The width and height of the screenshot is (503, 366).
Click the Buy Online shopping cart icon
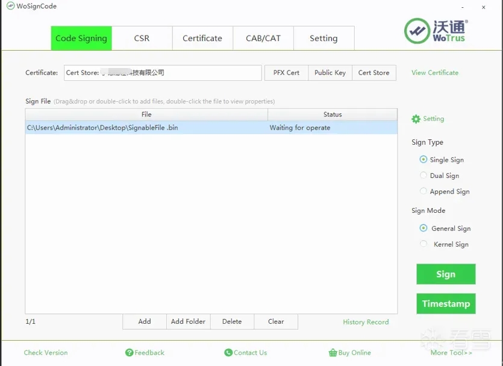[x=333, y=353]
